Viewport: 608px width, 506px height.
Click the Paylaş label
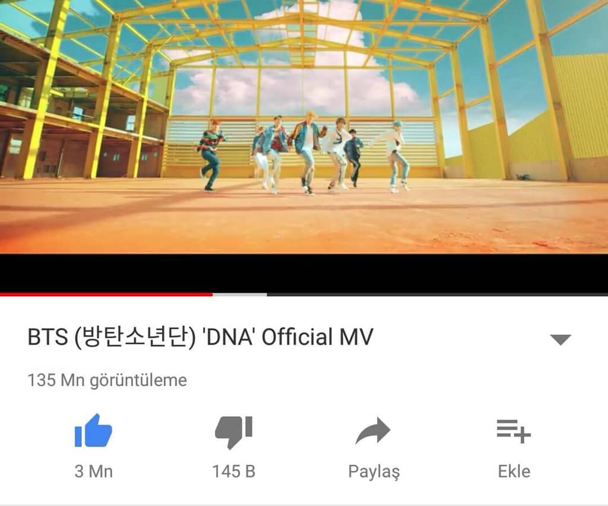click(x=374, y=472)
